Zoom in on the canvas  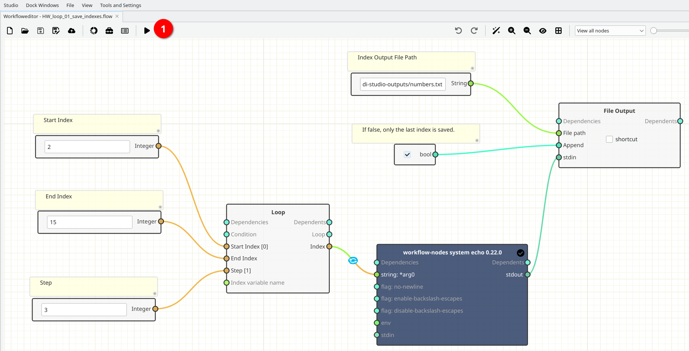(512, 31)
